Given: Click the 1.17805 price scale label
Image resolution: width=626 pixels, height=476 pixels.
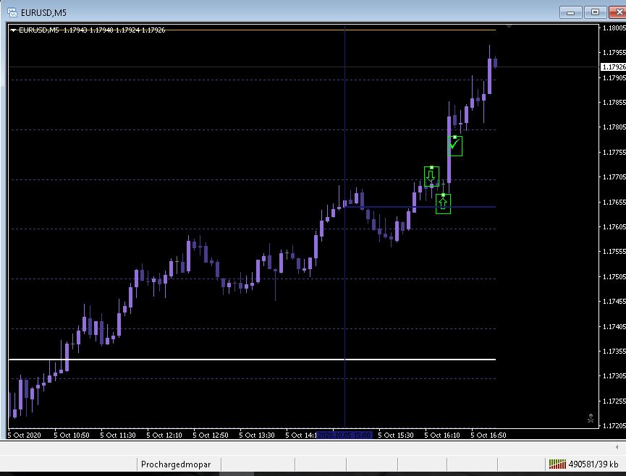Looking at the screenshot, I should click(x=614, y=127).
